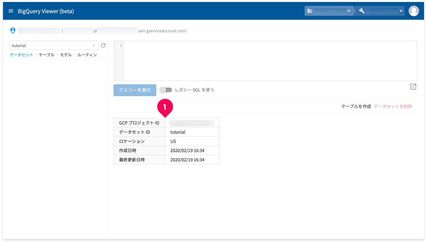Click the 最終更新日時 label cell
Screen dimensions: 427x243
coord(139,160)
